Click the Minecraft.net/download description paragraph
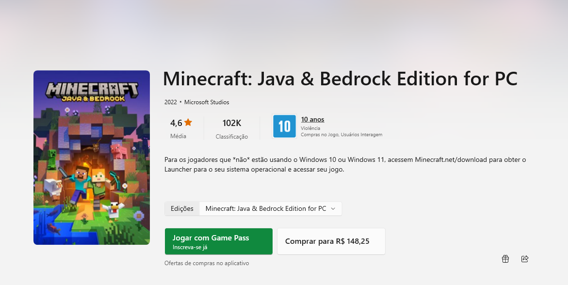The width and height of the screenshot is (568, 285). pos(345,164)
